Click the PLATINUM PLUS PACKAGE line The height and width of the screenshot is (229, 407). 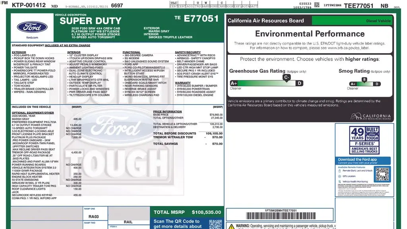click(47, 137)
